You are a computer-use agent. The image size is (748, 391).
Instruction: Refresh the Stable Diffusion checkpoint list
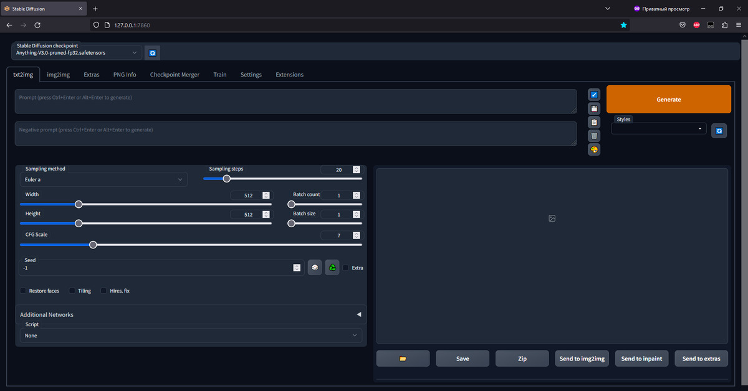point(152,54)
